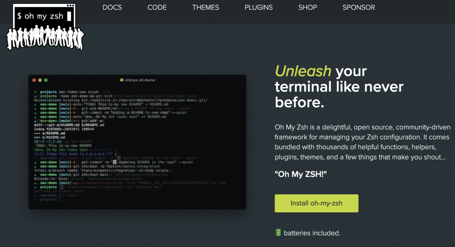Click "diff --git a/README.md" terminal line
The height and width of the screenshot is (247, 455).
(x=69, y=125)
